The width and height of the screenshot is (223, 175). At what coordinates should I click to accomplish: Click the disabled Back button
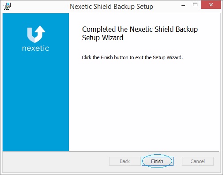coord(125,161)
